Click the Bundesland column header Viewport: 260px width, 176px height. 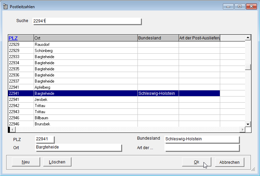[x=158, y=38]
